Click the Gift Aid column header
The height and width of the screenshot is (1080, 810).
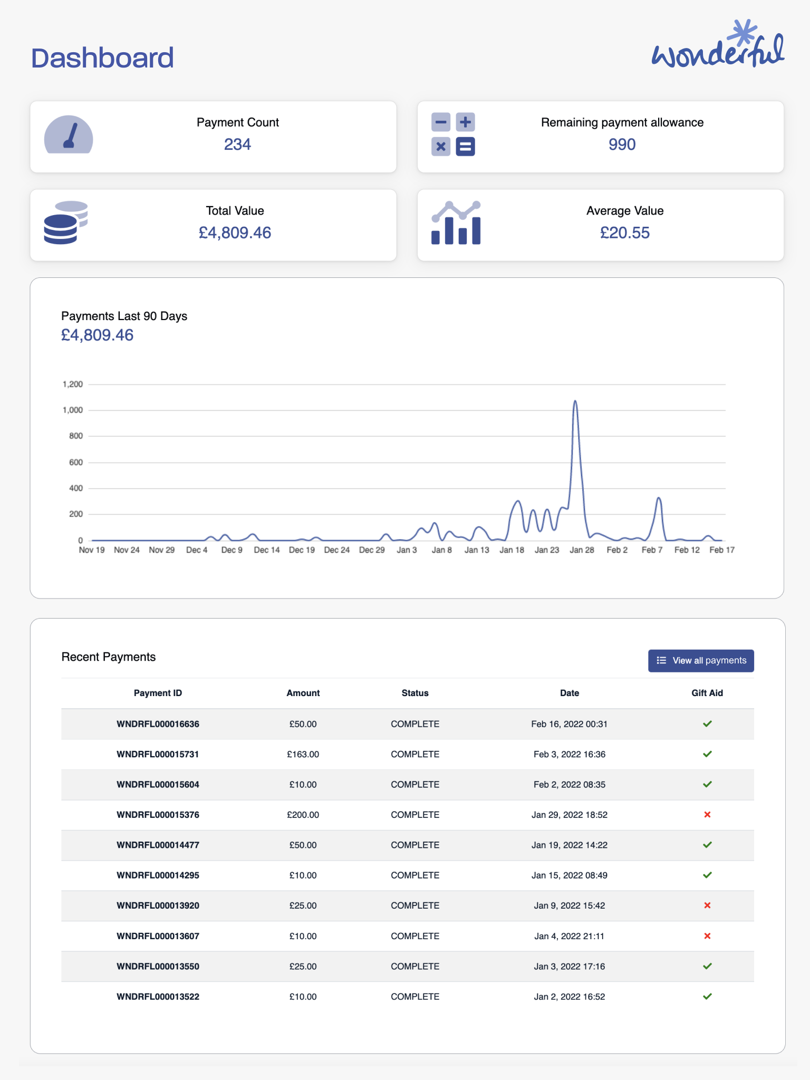(x=707, y=693)
